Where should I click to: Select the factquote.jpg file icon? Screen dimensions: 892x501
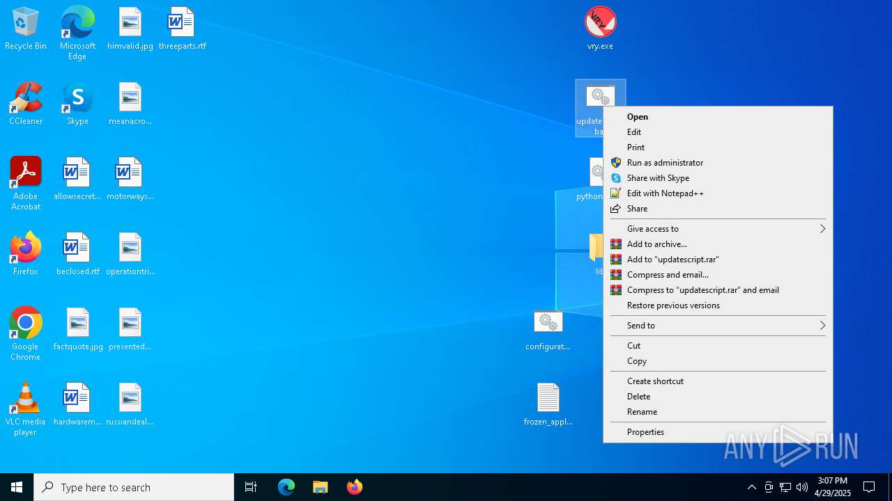(x=77, y=330)
